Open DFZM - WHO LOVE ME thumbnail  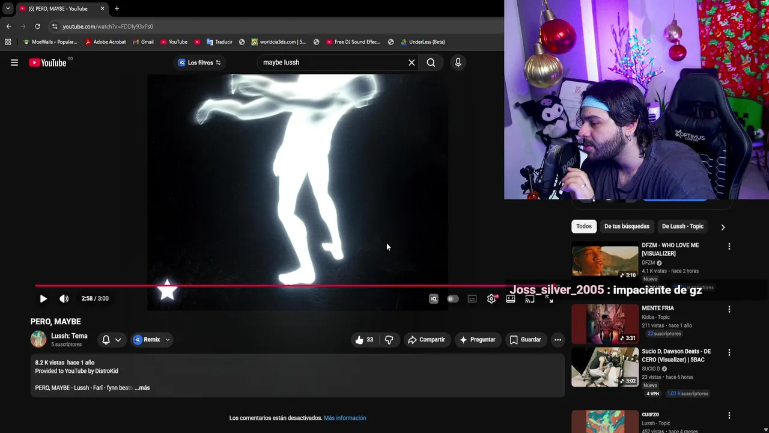[605, 260]
